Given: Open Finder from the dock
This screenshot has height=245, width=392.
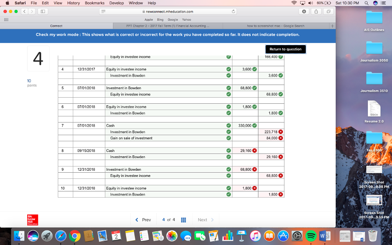Looking at the screenshot, I should (x=19, y=236).
